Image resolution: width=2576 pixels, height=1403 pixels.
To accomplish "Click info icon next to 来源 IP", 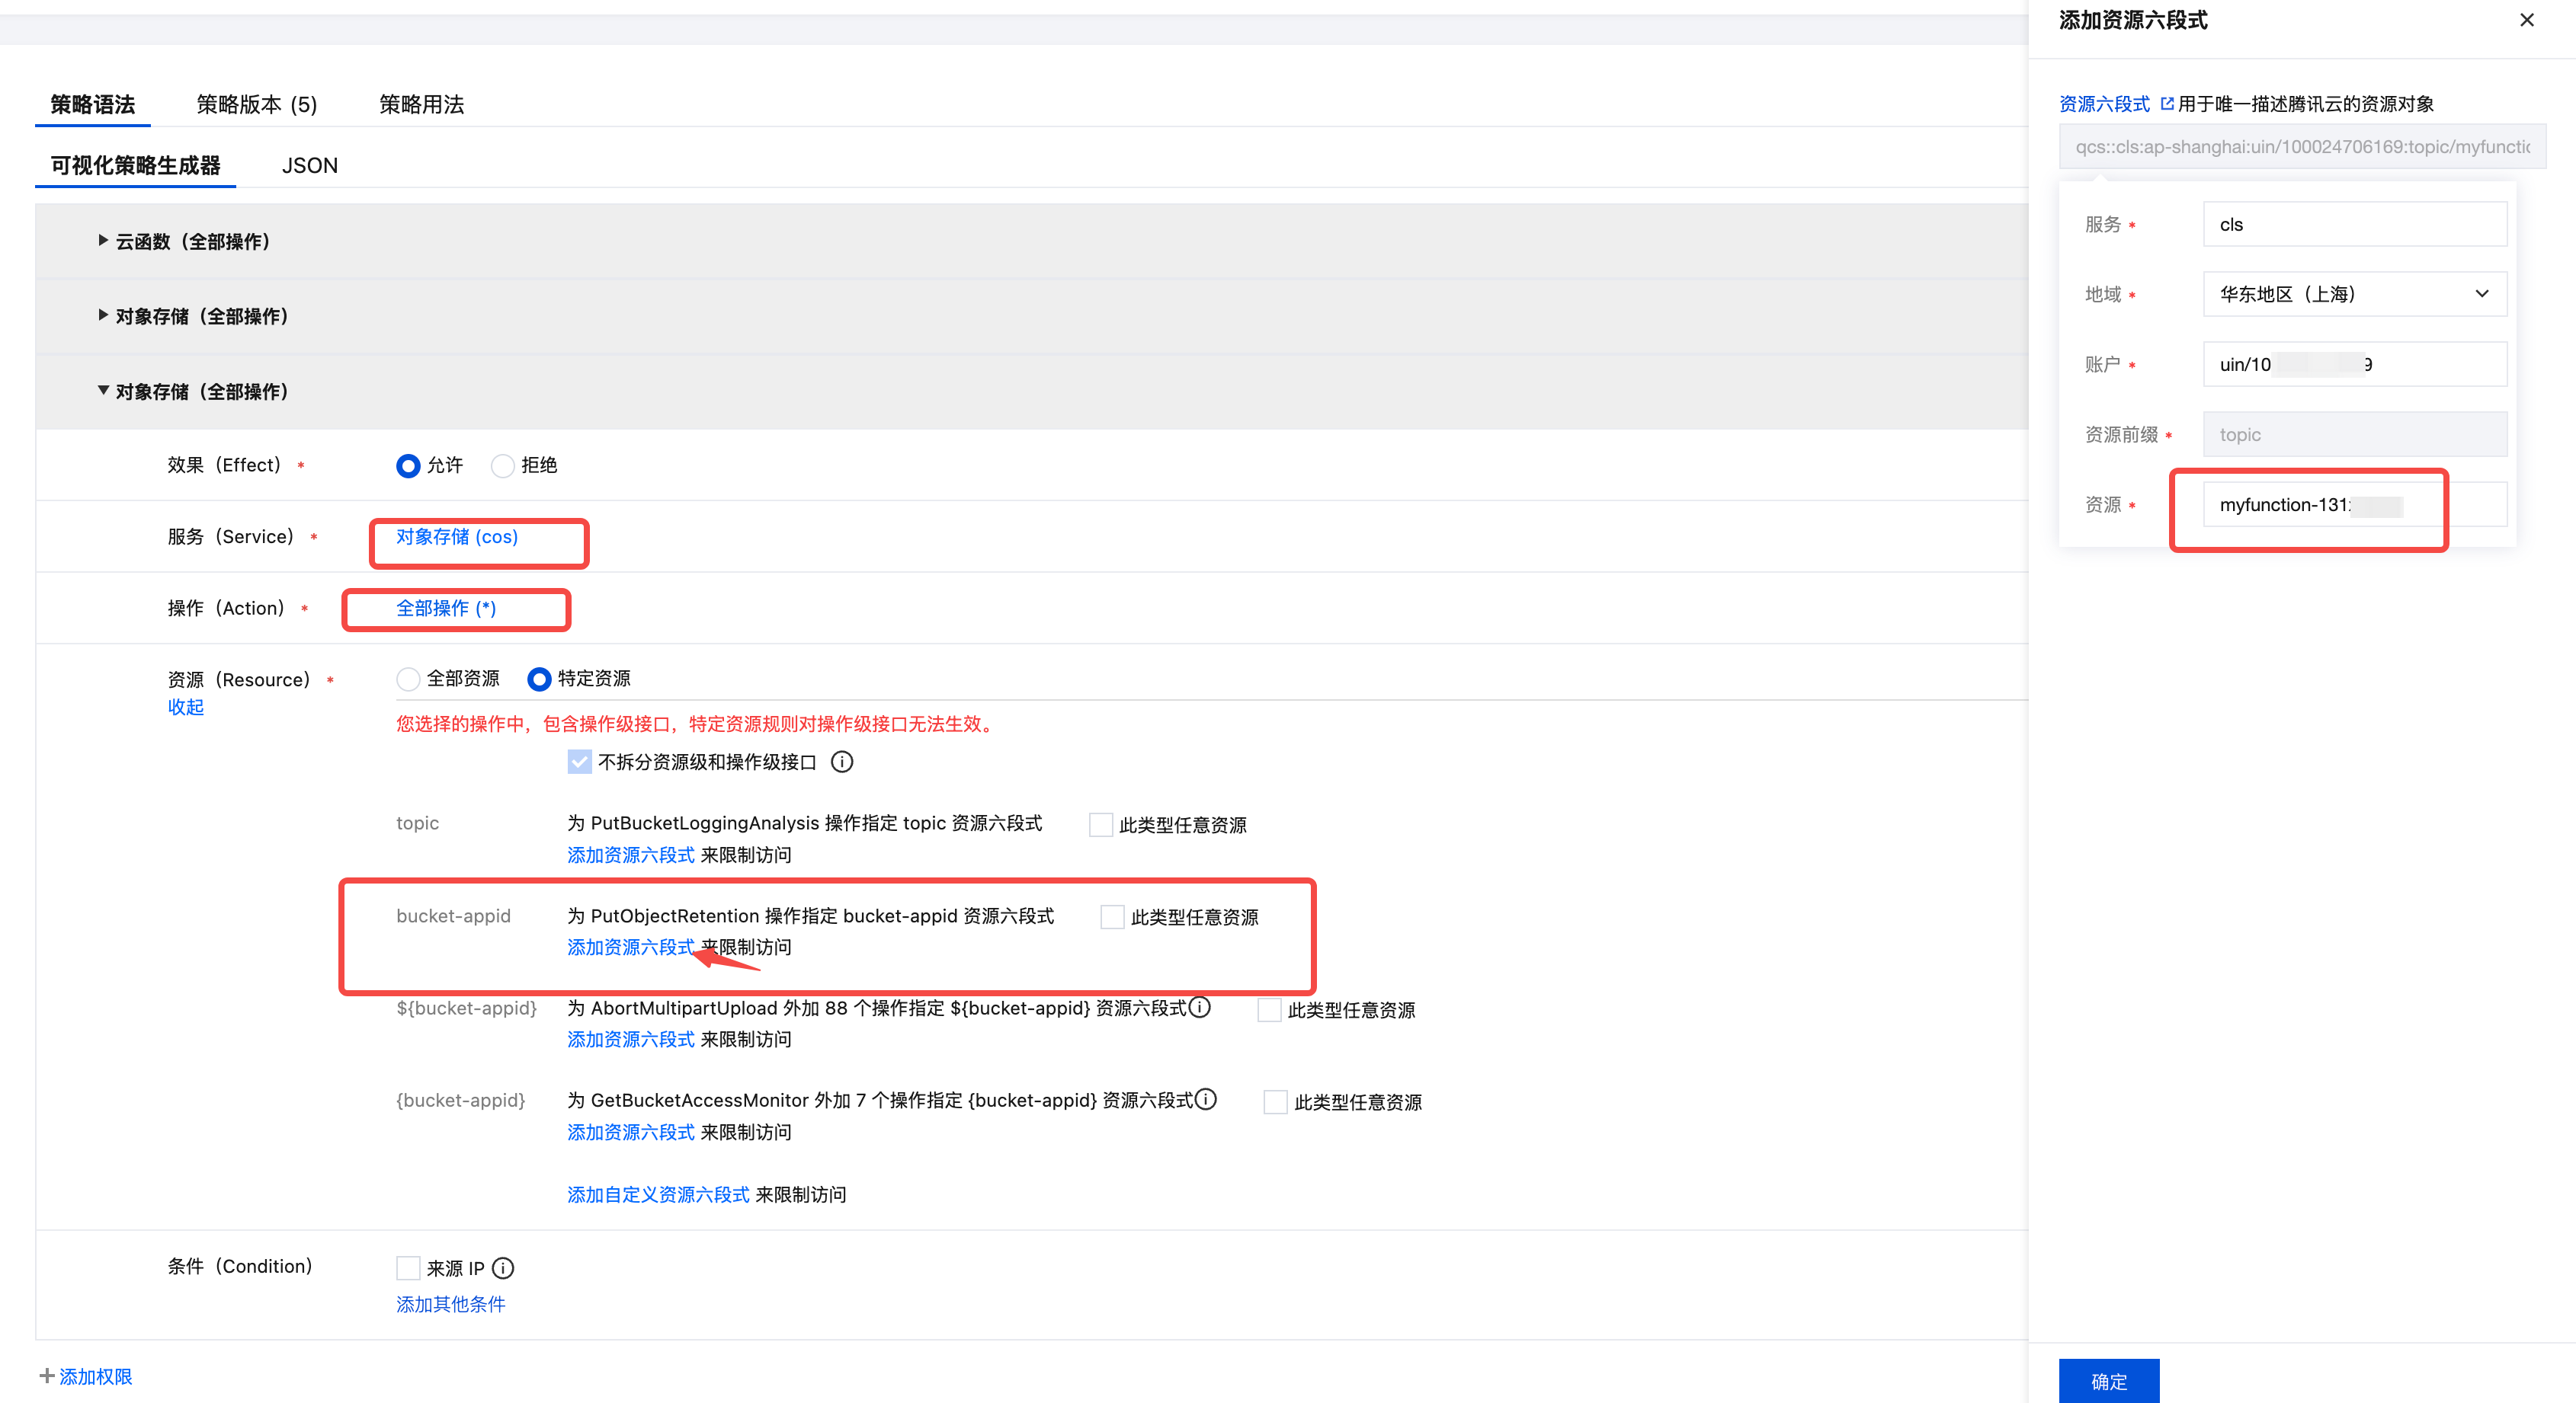I will (503, 1268).
